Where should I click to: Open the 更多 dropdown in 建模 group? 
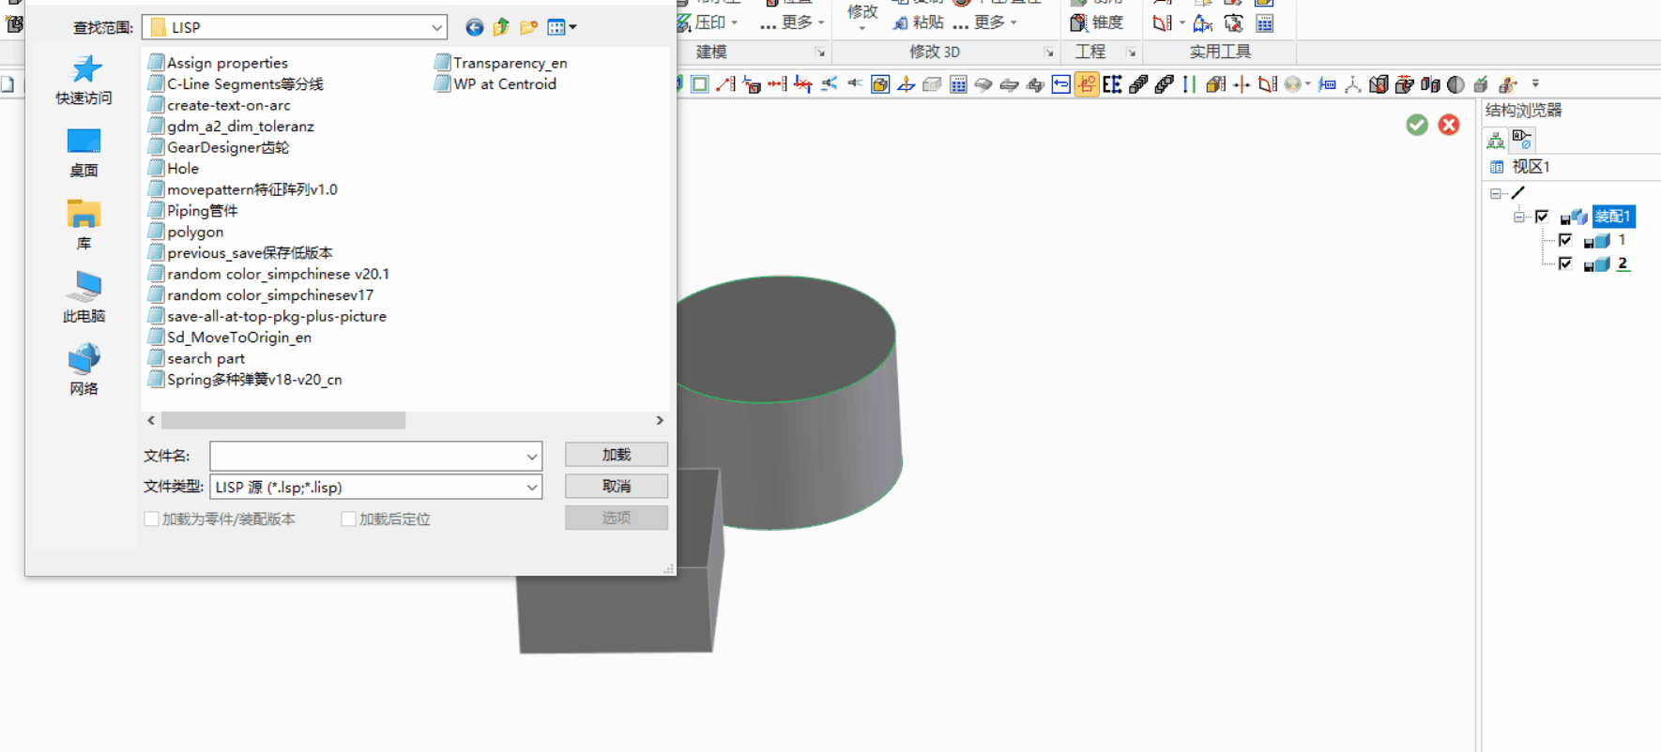click(793, 23)
